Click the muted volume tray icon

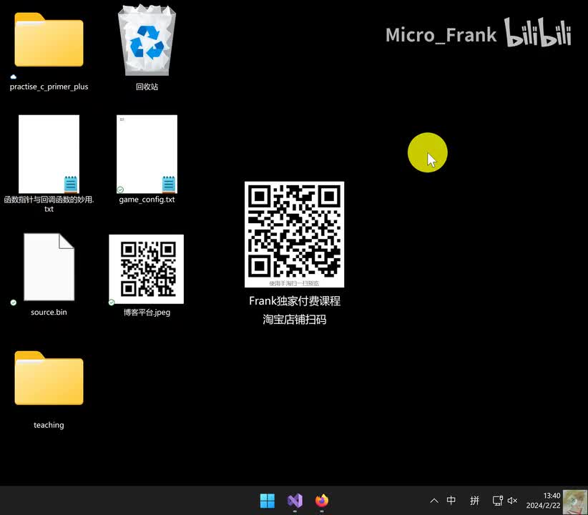point(512,501)
